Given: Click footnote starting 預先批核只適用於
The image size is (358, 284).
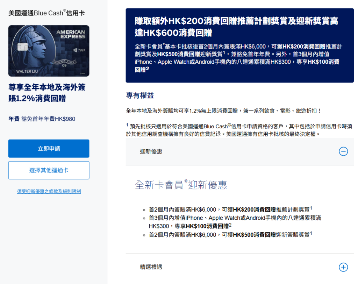Looking at the screenshot, I should 239,130.
